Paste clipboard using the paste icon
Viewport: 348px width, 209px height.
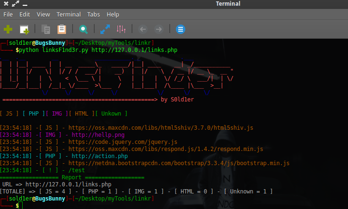[x=62, y=29]
